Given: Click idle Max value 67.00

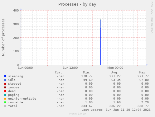Looking at the screenshot, I should (x=144, y=80).
